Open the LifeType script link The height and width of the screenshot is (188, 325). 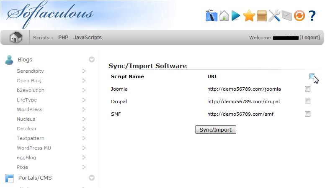coord(27,100)
